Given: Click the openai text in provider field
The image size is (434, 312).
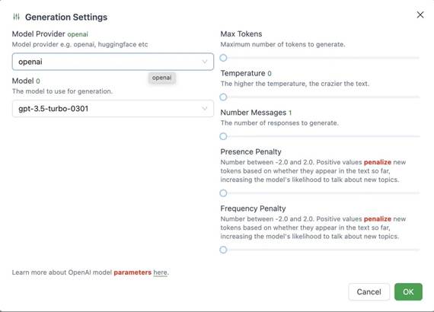Looking at the screenshot, I should (30, 62).
